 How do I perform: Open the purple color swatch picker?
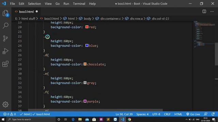click(x=85, y=101)
